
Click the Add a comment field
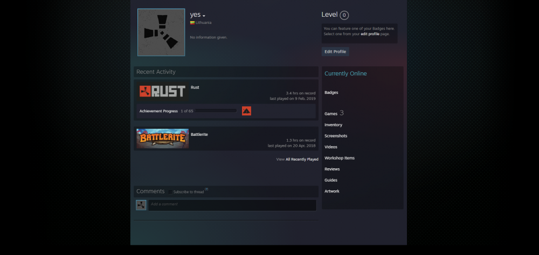tap(232, 205)
